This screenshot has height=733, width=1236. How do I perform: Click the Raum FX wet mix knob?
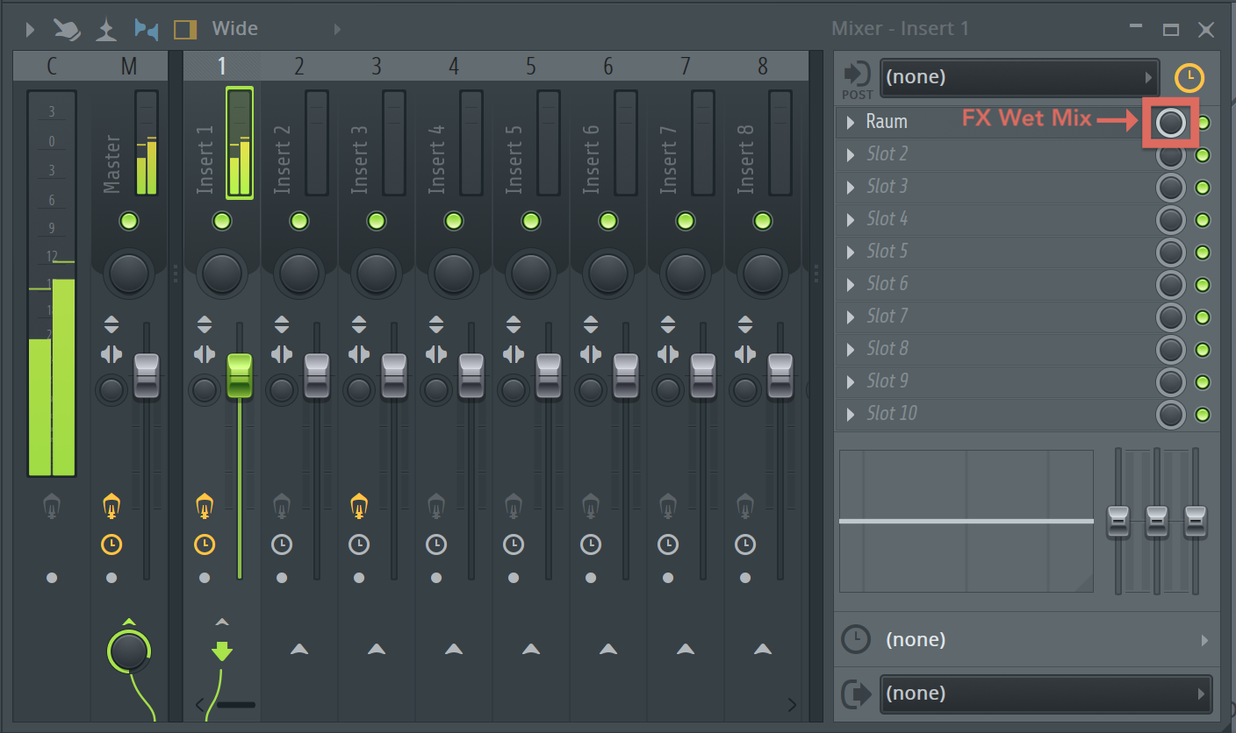[x=1170, y=123]
